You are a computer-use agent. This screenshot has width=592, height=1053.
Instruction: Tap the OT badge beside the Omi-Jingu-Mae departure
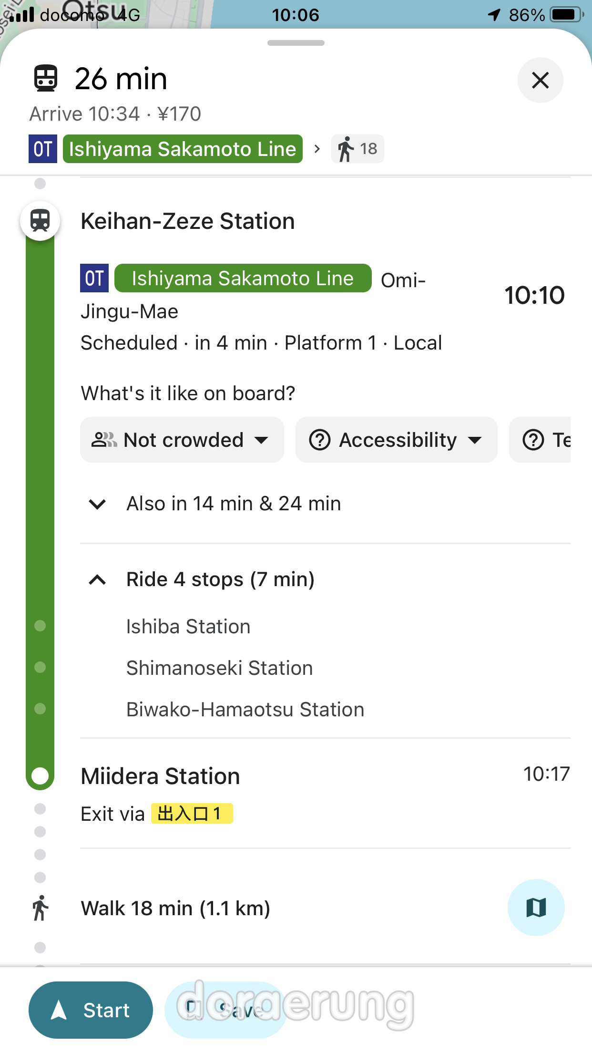[x=94, y=278]
